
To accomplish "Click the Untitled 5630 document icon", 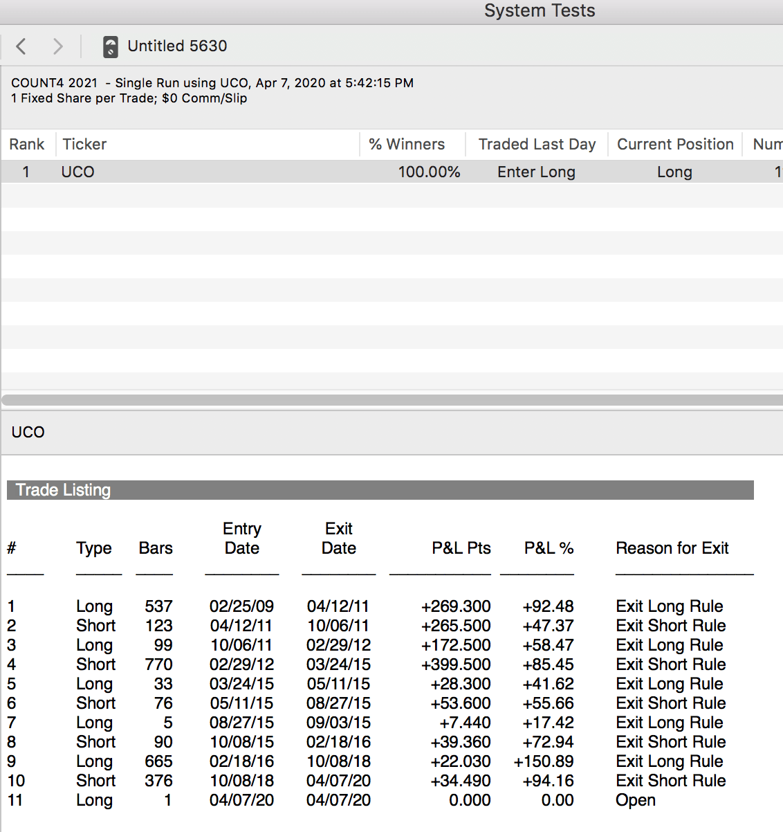I will point(110,46).
